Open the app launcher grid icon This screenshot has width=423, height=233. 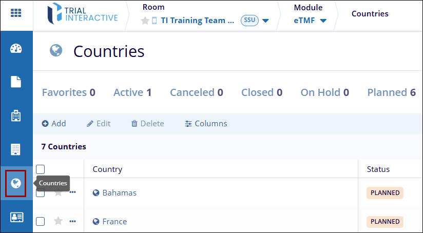16,13
